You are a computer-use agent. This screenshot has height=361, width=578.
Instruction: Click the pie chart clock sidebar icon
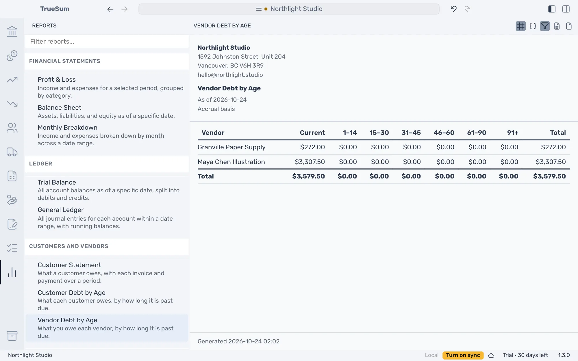click(12, 55)
